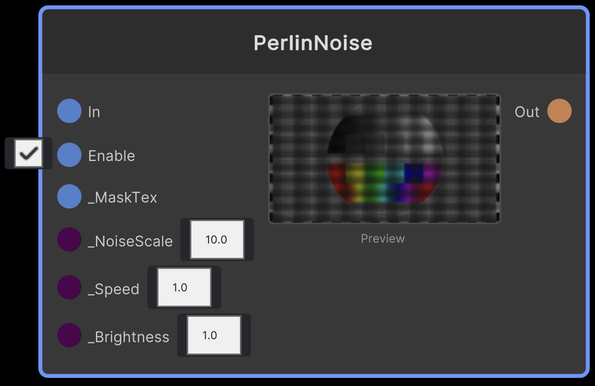This screenshot has width=595, height=386.
Task: Click the orange Out output port
Action: (x=559, y=111)
